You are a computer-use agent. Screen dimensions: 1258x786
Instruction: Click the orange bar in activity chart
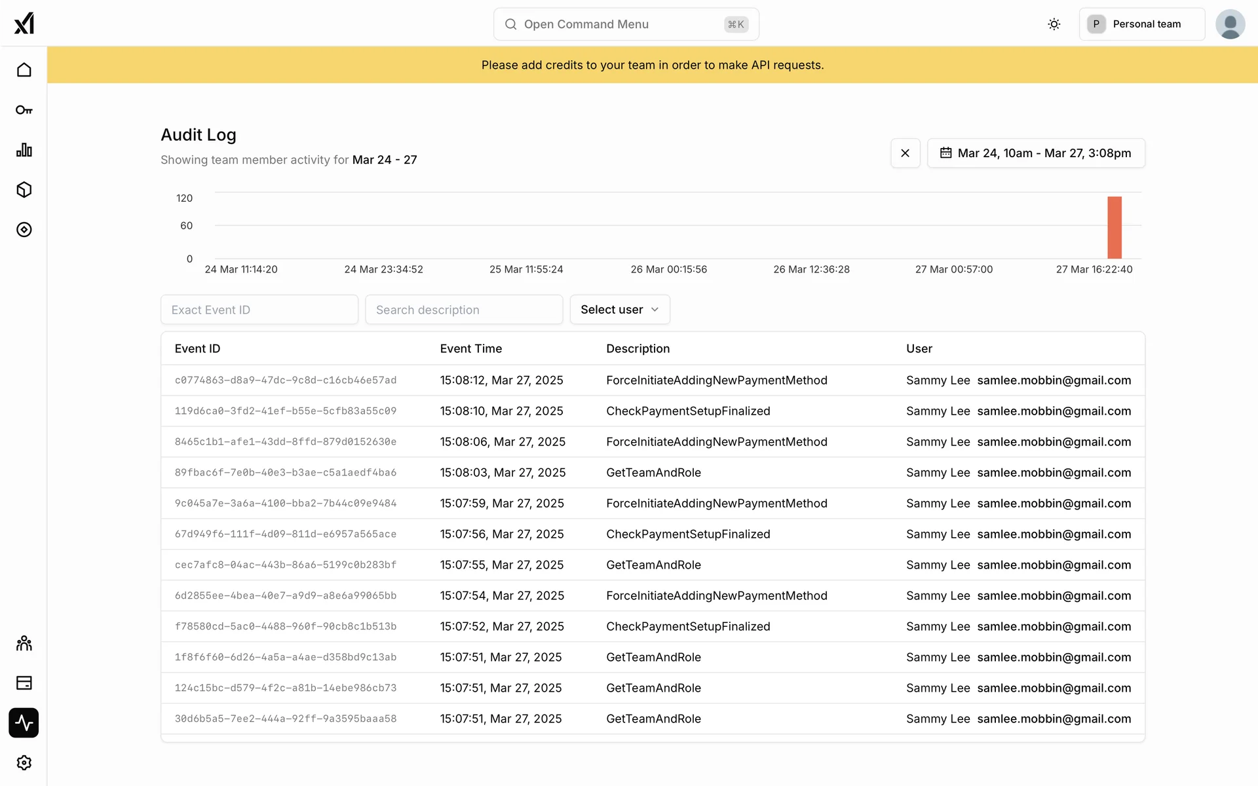(x=1114, y=227)
